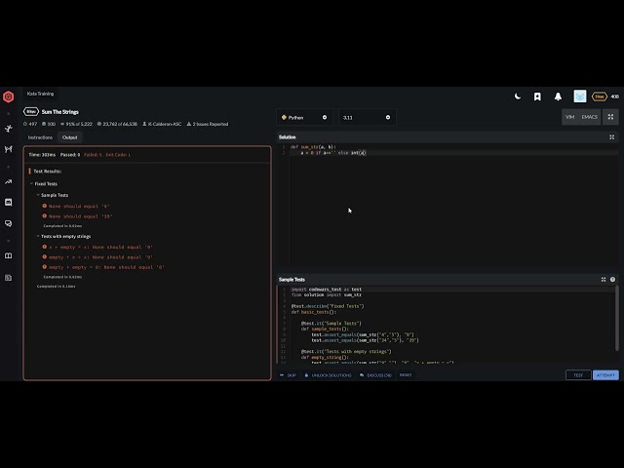Viewport: 624px width, 468px height.
Task: Click the 'empty + x = x' failure row
Action: [x=97, y=257]
